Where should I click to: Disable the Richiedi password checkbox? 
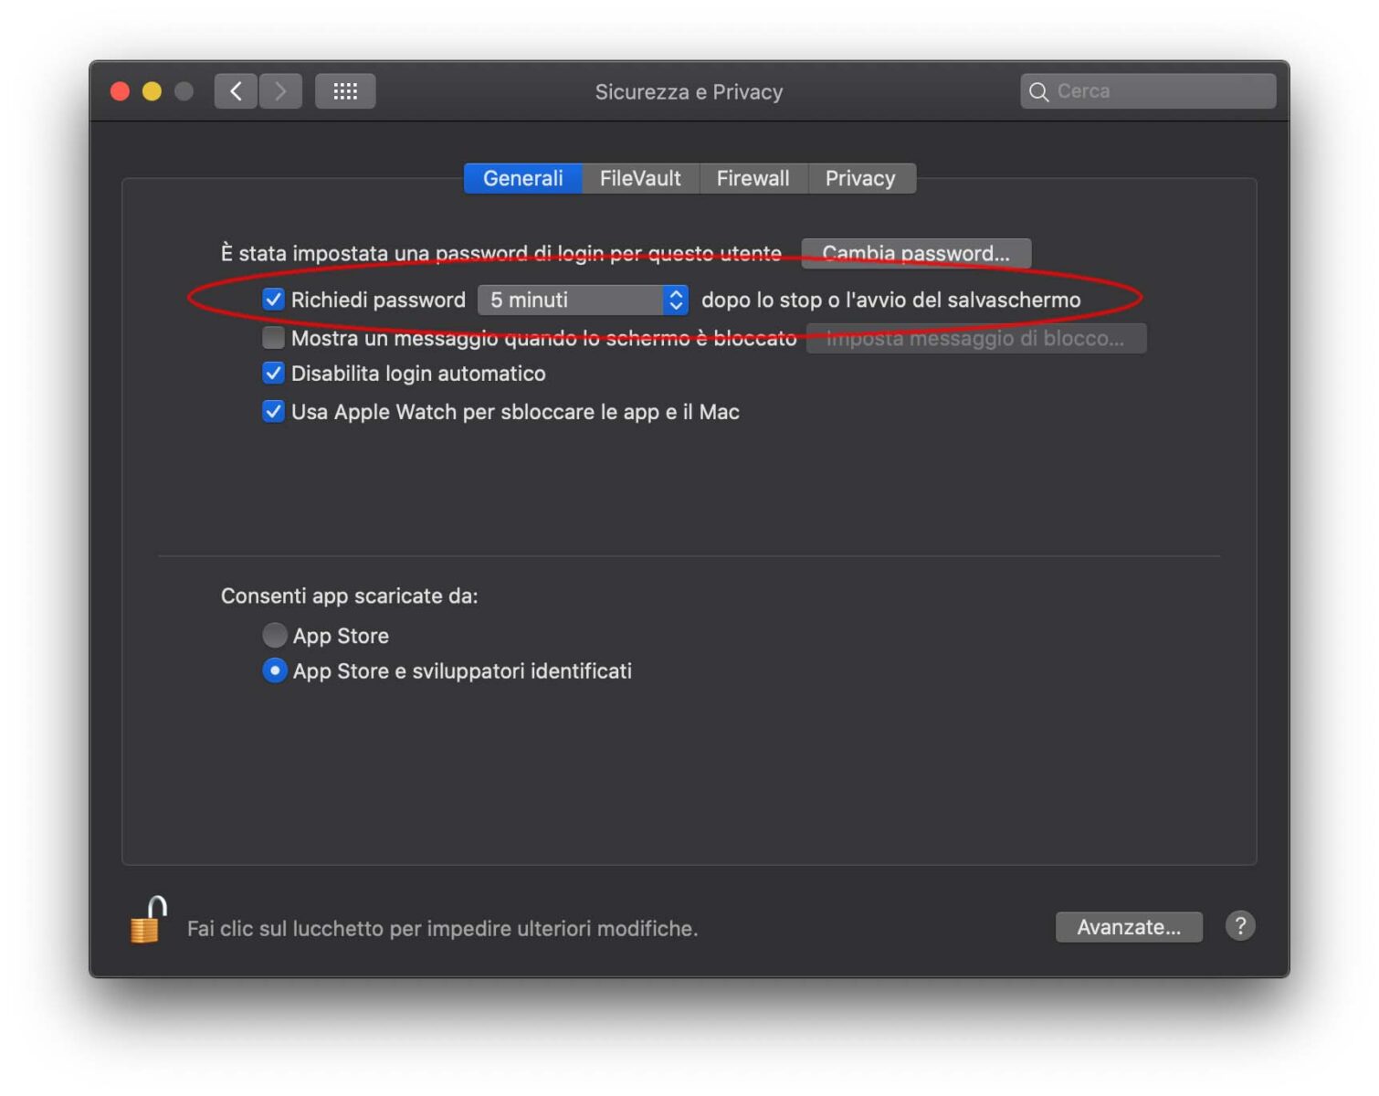click(273, 299)
